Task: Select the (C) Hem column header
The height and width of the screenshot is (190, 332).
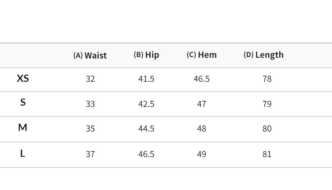Action: coord(202,55)
